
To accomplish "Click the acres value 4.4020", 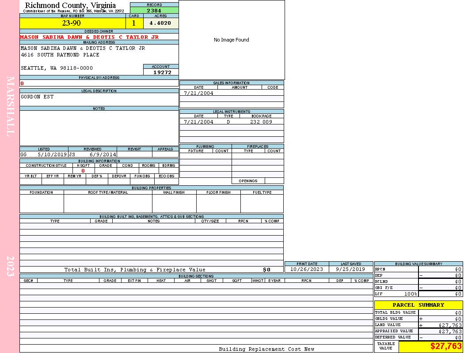I will 161,23.
